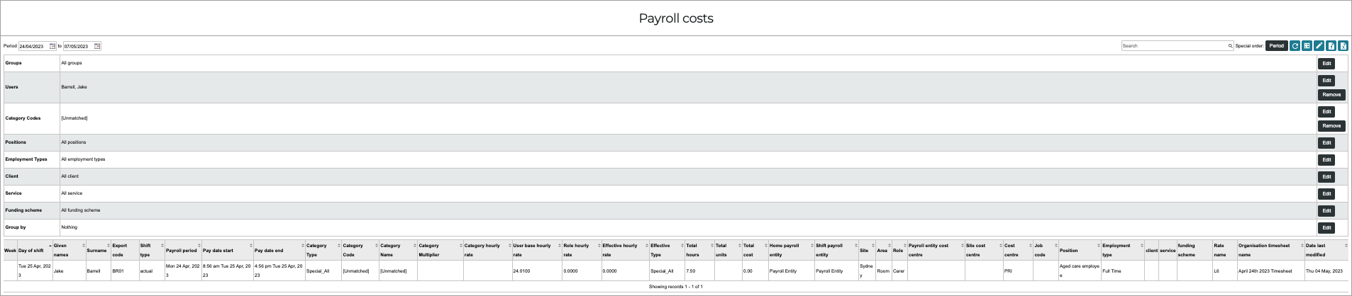Sort table by Total hours column

(x=699, y=250)
